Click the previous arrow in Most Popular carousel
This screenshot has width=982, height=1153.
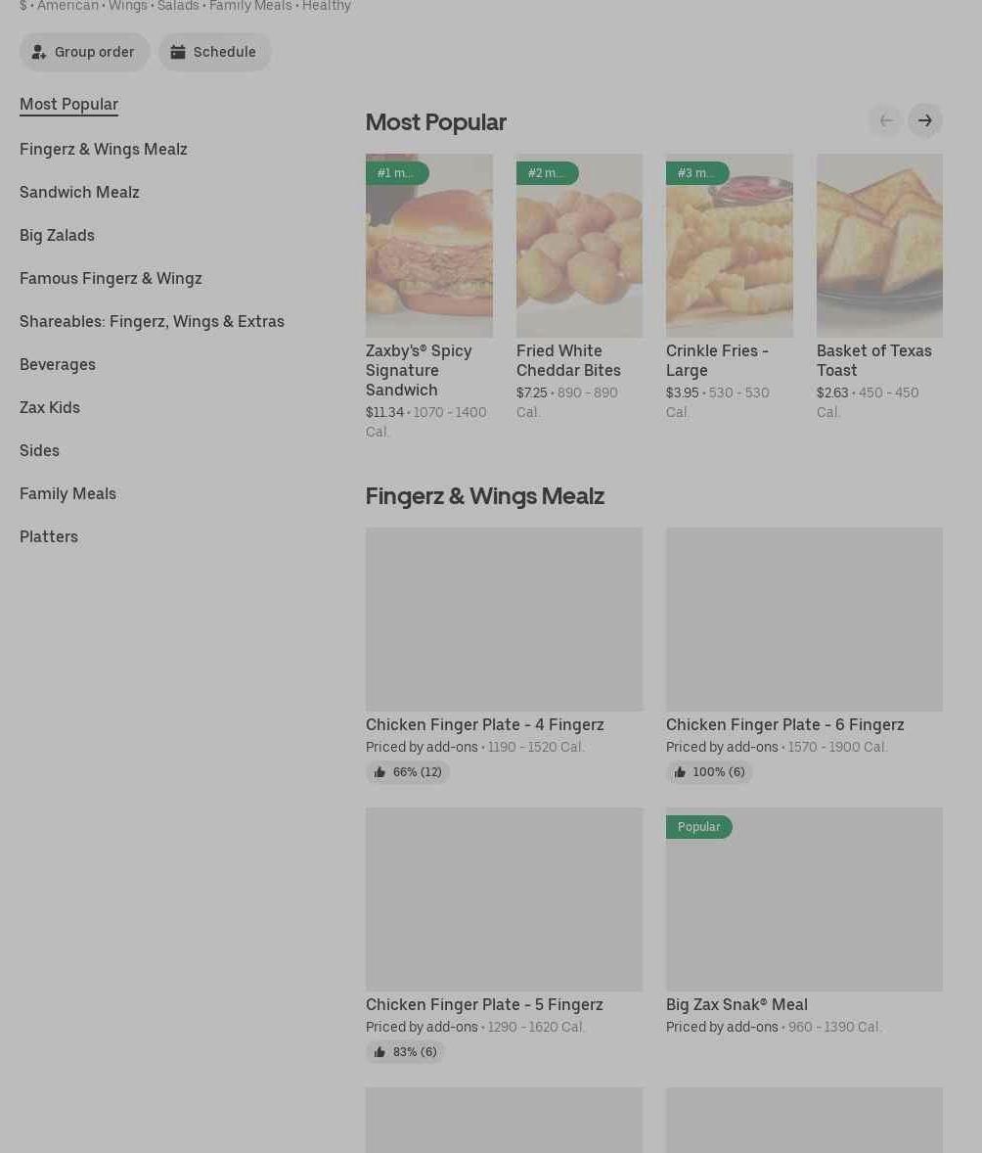pyautogui.click(x=886, y=120)
